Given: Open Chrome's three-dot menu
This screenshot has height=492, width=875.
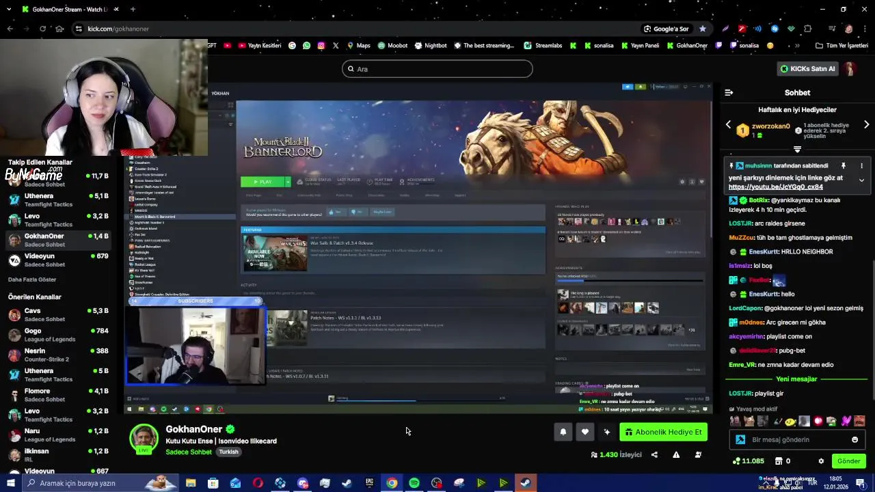Looking at the screenshot, I should (865, 29).
